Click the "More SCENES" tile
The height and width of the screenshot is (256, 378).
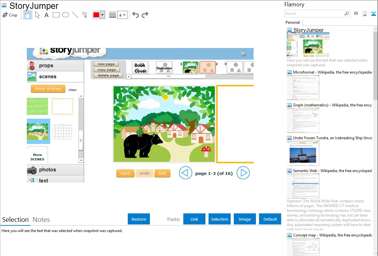[x=37, y=155]
